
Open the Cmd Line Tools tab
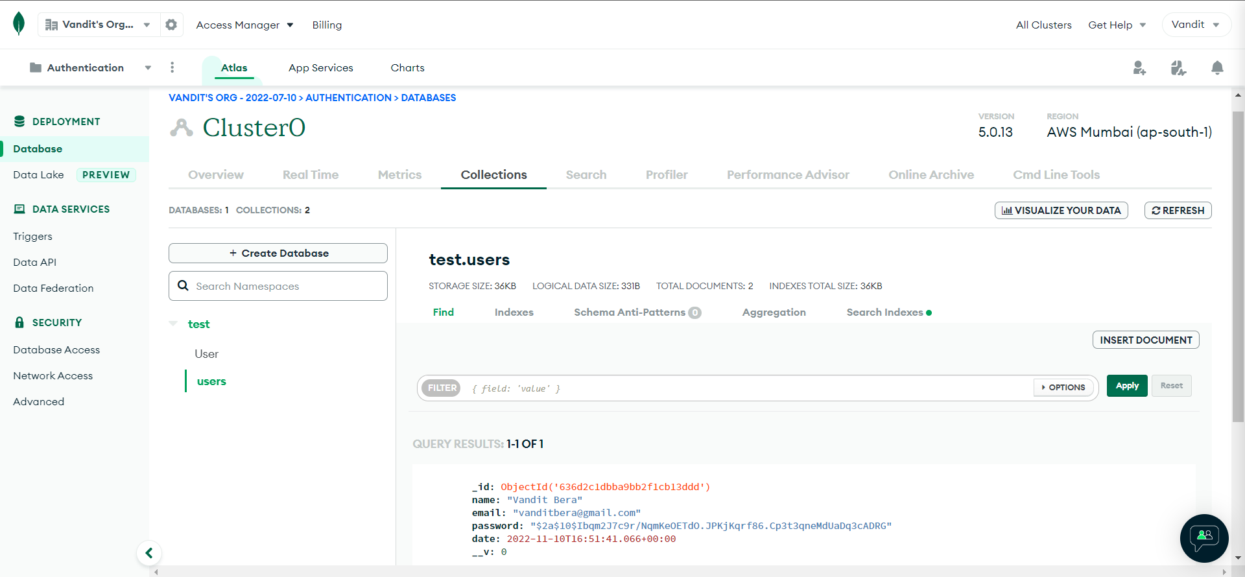(1056, 174)
